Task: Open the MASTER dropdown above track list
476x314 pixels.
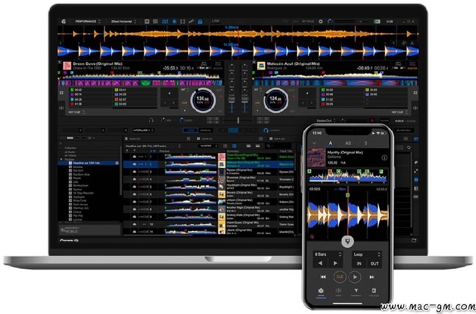Action: pyautogui.click(x=208, y=146)
